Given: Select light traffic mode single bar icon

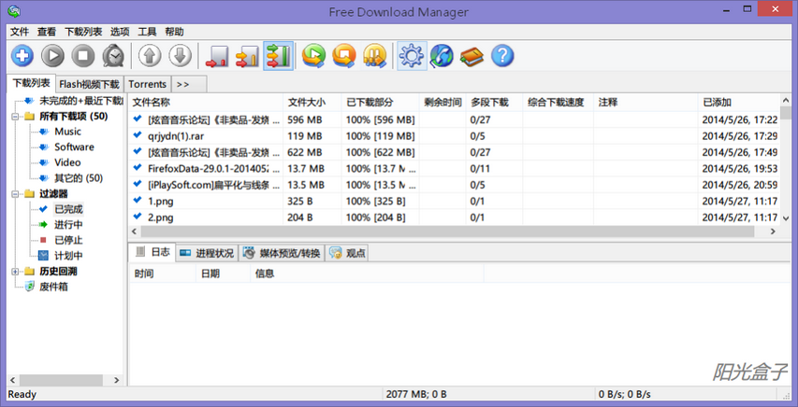Looking at the screenshot, I should 217,56.
